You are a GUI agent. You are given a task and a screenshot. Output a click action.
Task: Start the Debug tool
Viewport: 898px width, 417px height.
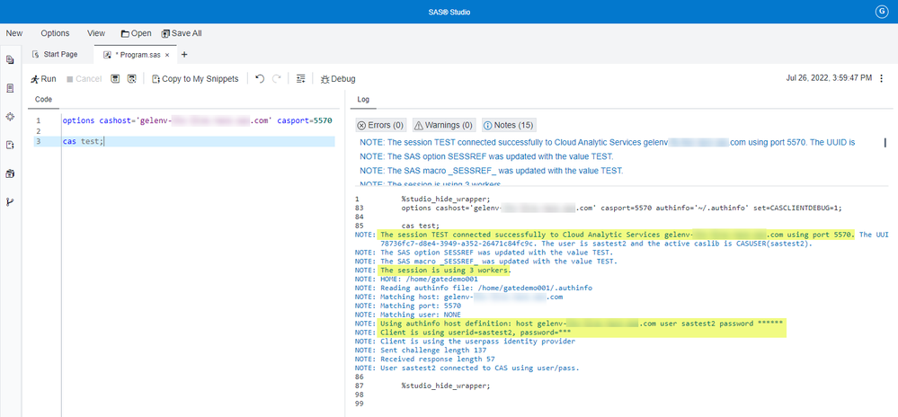point(338,79)
